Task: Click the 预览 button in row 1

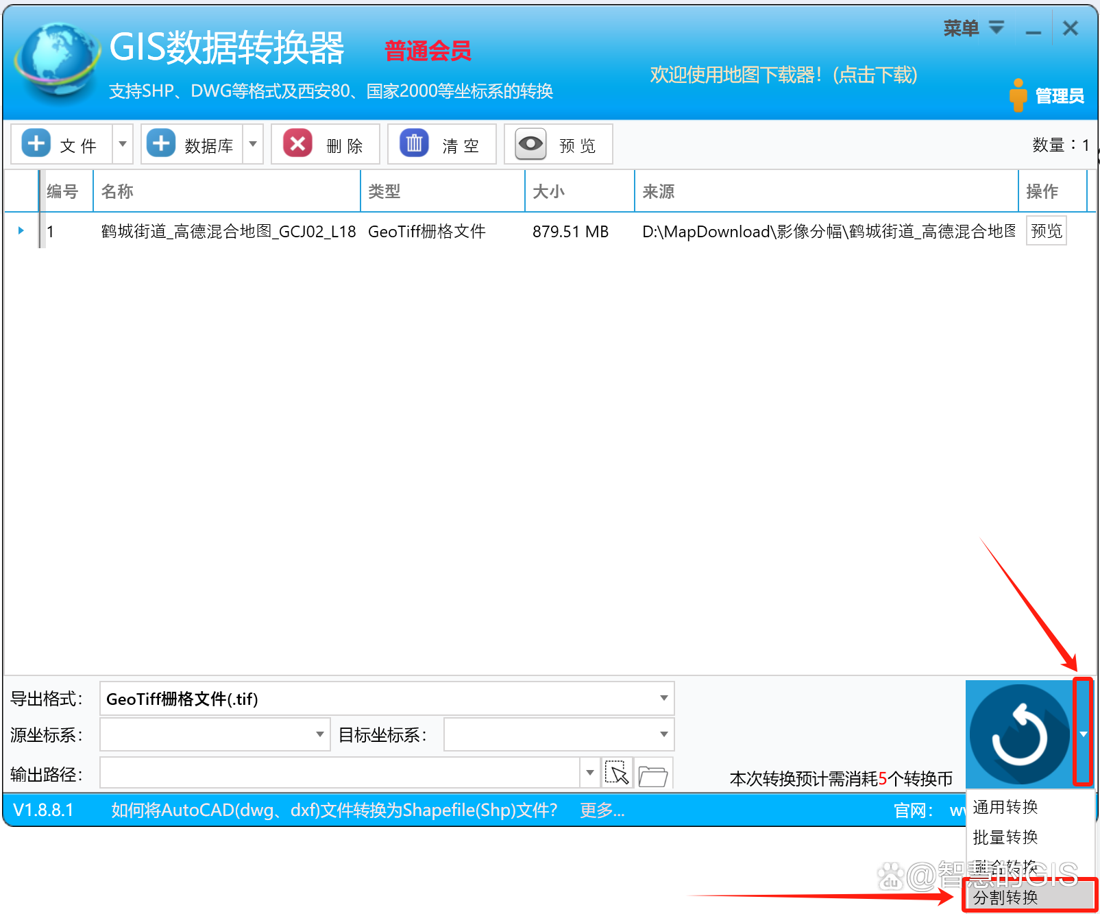Action: (x=1046, y=231)
